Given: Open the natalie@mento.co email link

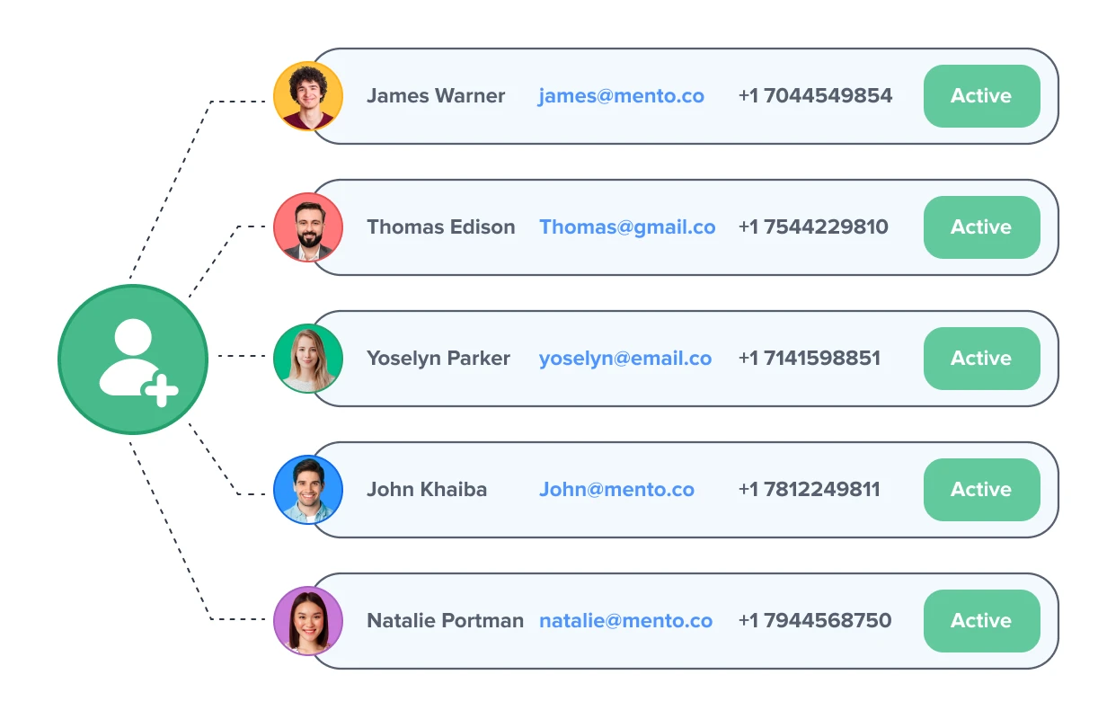Looking at the screenshot, I should click(625, 621).
